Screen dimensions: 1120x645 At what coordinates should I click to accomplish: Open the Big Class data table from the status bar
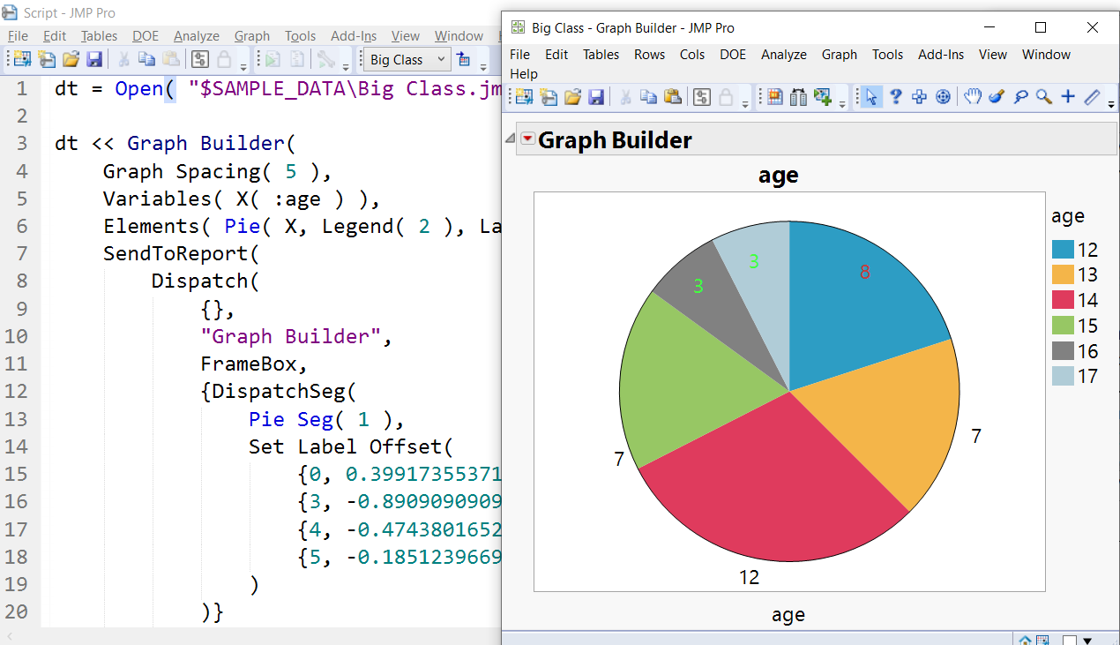point(1043,639)
